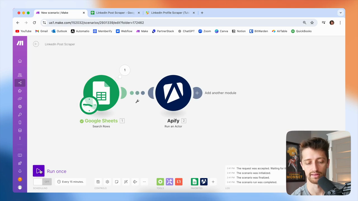The image size is (358, 201).
Task: Open the orange Help question mark icon
Action: pyautogui.click(x=20, y=179)
